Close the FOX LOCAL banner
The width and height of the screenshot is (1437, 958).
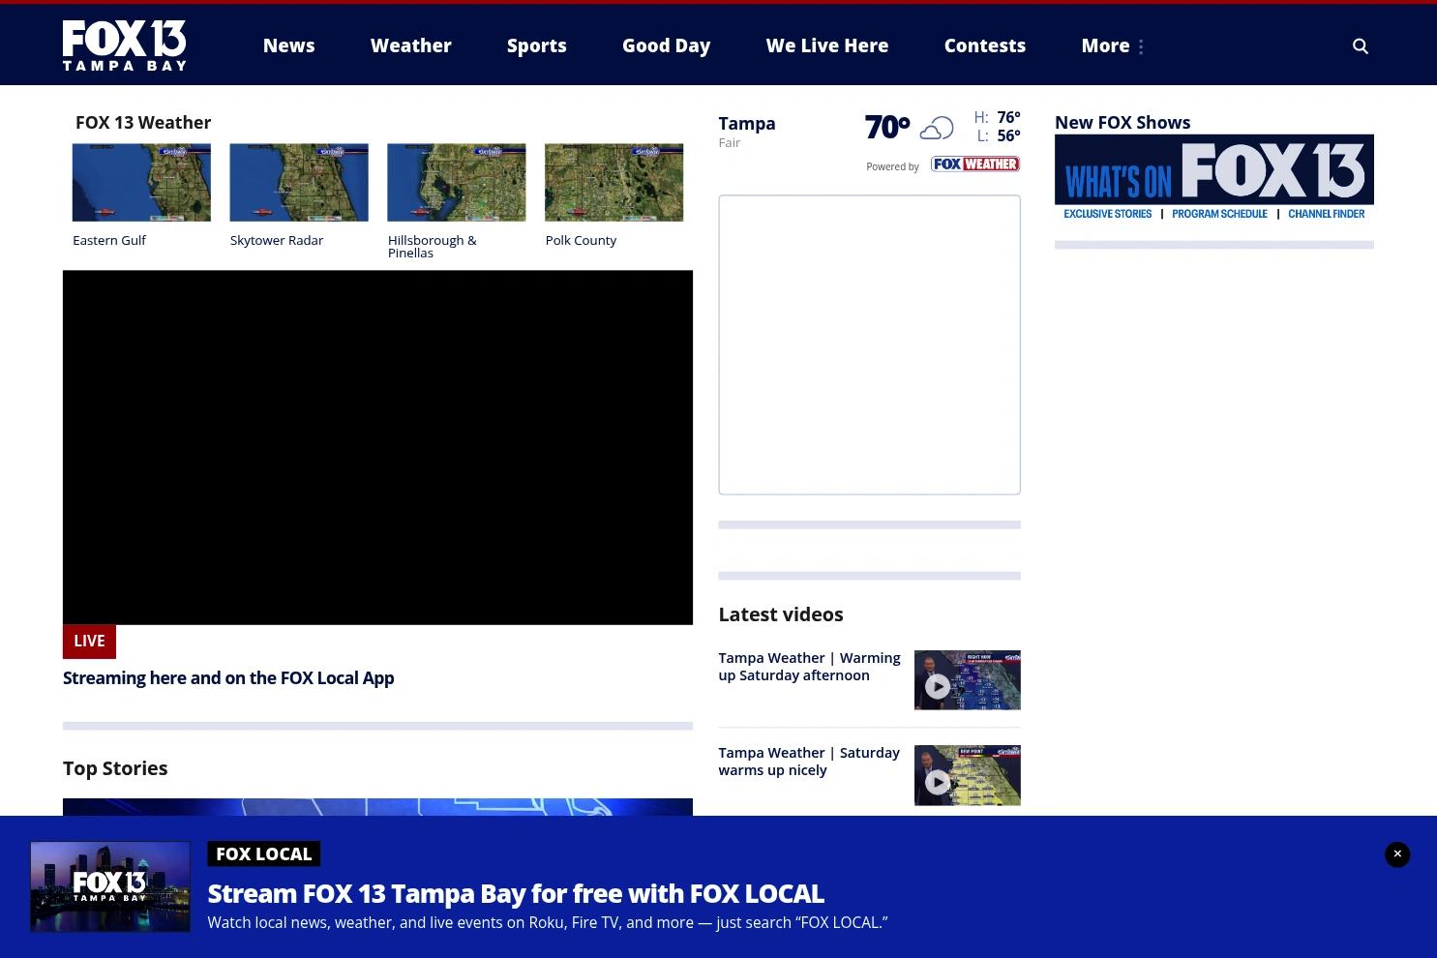[x=1396, y=854]
